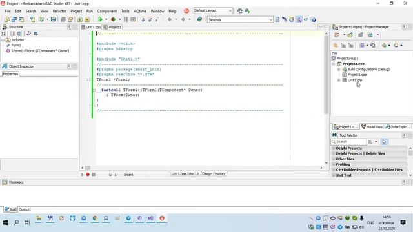This screenshot has width=413, height=232.
Task: Click the Set Debug Desktop icon
Action: coord(247,11)
